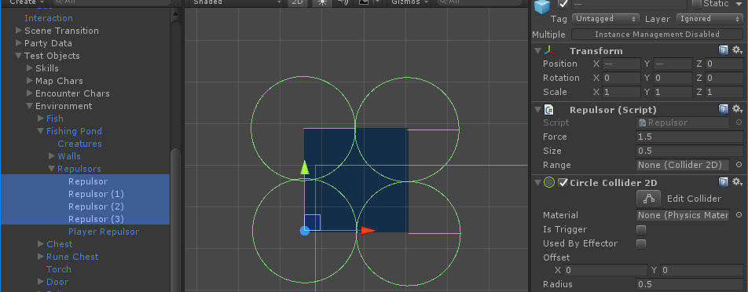Enable the Used By Effector checkbox

(641, 244)
